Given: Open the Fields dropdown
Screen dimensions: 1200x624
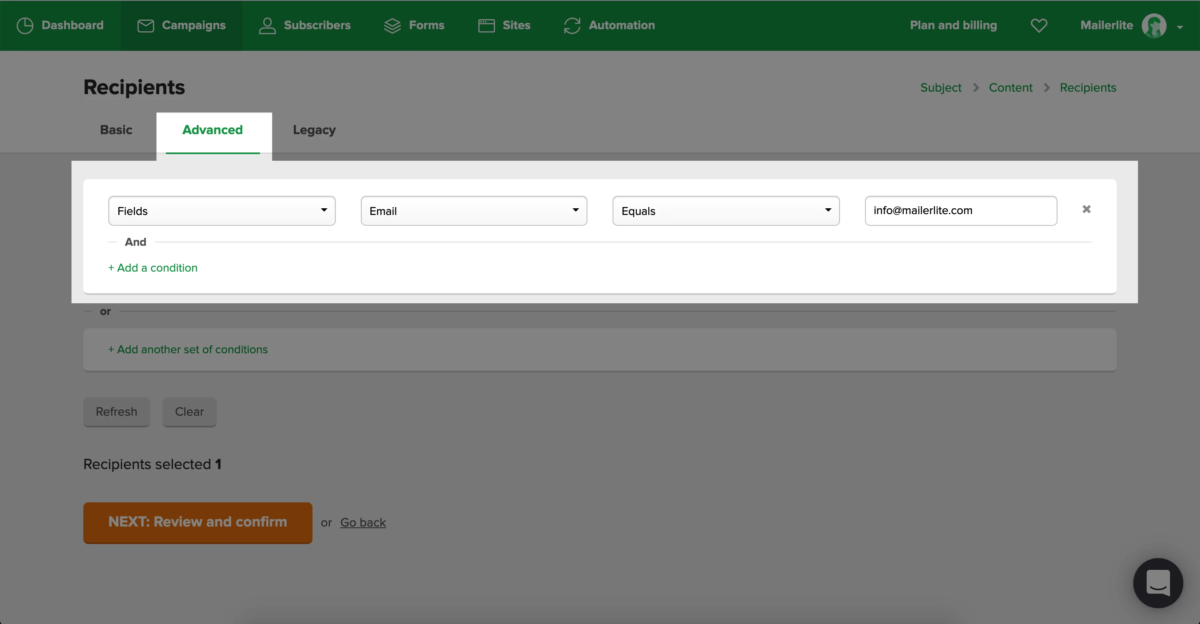Looking at the screenshot, I should point(222,211).
